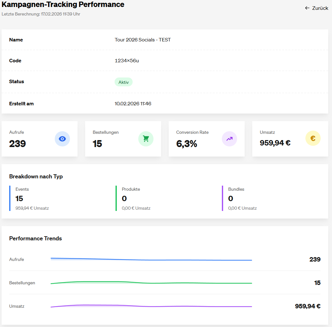332x327 pixels.
Task: Click the Aufrufe label in Performance Trends
Action: tap(16, 260)
